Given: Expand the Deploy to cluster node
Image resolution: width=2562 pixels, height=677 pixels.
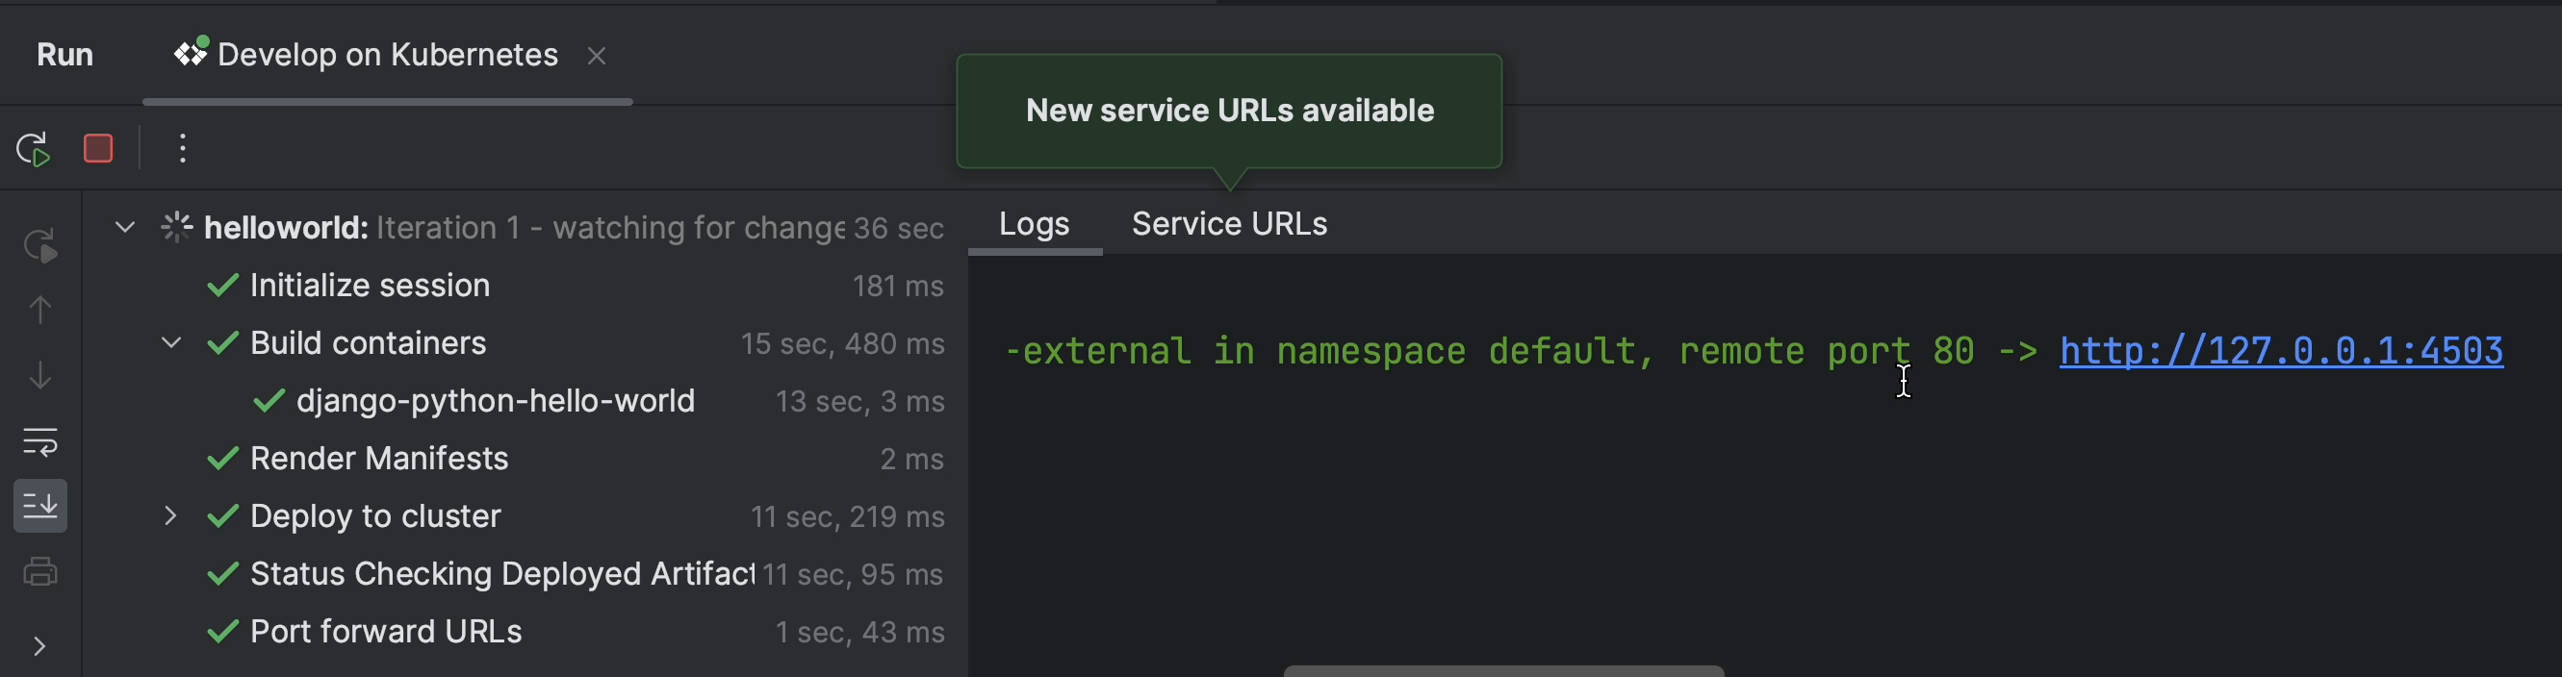Looking at the screenshot, I should tap(171, 516).
